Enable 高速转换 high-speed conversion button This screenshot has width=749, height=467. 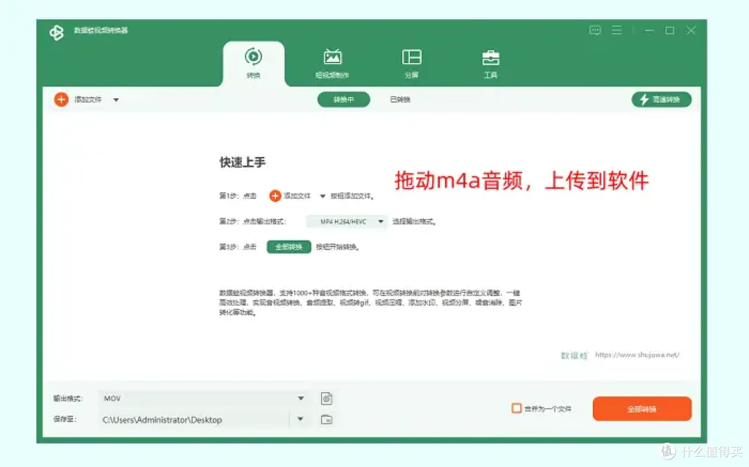tap(661, 99)
